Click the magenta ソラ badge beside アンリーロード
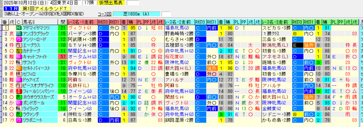Image resolution: width=363 pixels, height=127 pixels. tap(19, 39)
